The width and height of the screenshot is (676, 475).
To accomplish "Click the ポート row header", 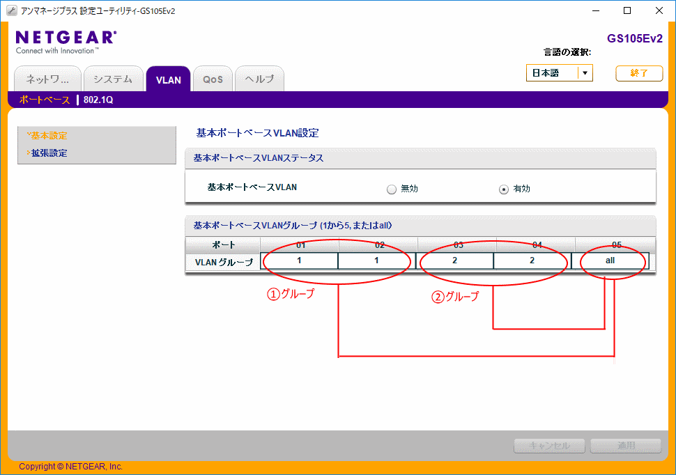I will 223,245.
